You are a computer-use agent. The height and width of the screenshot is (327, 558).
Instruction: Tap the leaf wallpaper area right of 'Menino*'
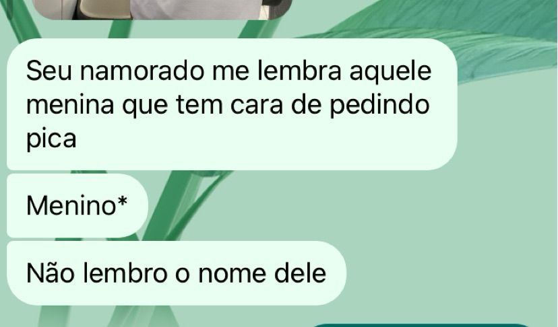click(320, 205)
